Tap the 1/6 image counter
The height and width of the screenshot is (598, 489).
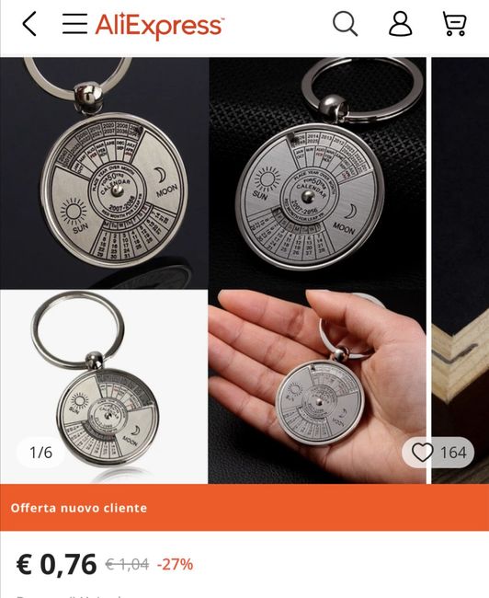pos(40,453)
